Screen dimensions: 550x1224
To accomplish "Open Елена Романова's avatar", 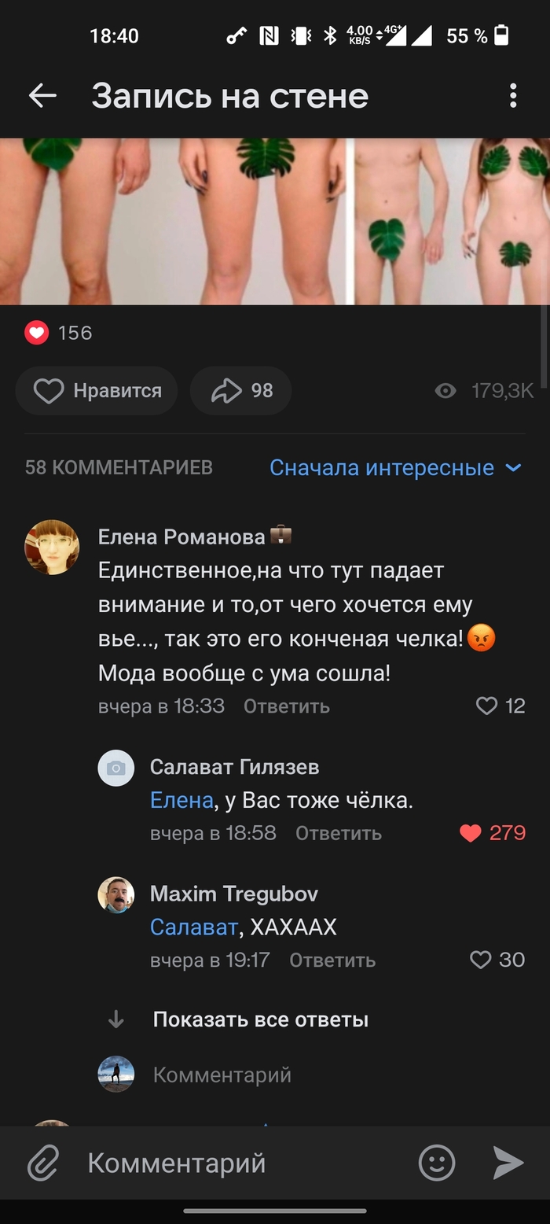I will pyautogui.click(x=52, y=547).
